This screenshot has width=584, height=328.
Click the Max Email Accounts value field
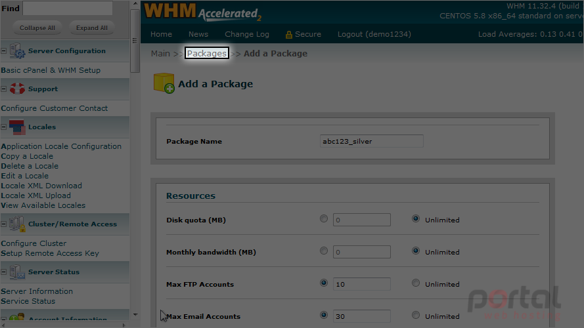coord(362,316)
